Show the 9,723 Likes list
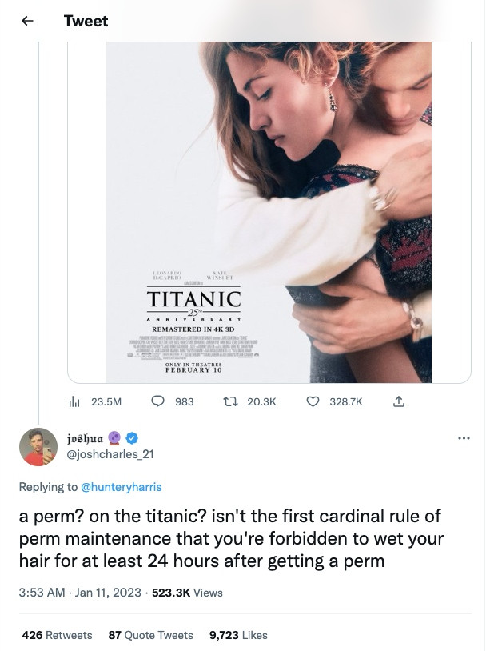 pyautogui.click(x=237, y=635)
